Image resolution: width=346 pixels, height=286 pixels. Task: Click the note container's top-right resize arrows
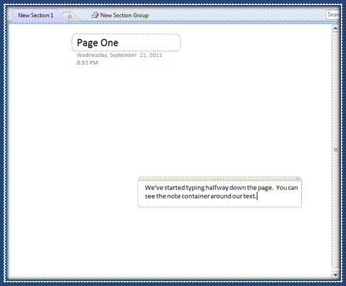pyautogui.click(x=298, y=179)
